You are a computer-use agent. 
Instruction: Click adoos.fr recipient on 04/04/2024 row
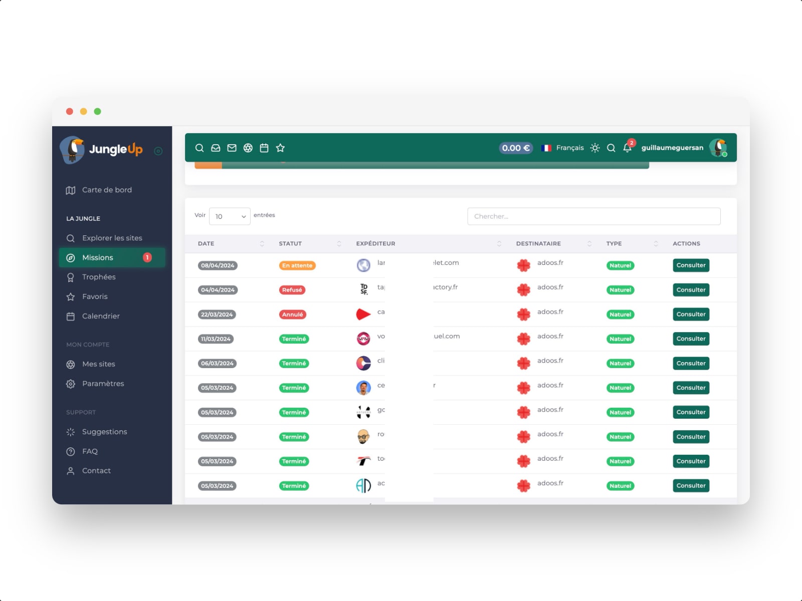tap(550, 287)
